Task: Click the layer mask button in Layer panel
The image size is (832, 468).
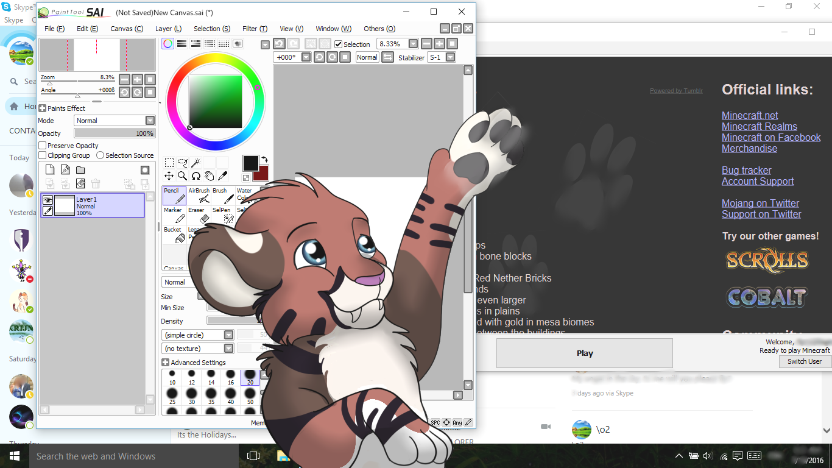Action: pos(145,170)
